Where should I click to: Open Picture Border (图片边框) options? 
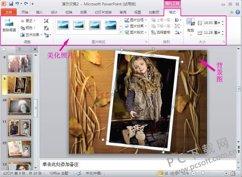tap(135, 20)
